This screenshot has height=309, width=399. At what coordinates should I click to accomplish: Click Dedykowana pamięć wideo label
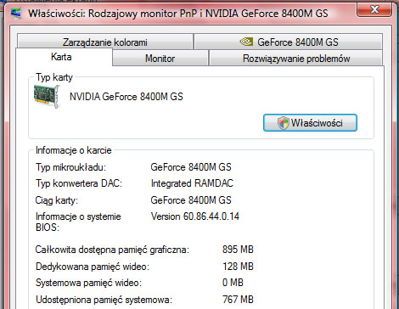click(x=93, y=267)
